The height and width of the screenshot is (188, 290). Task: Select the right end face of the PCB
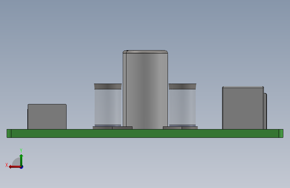281,133
